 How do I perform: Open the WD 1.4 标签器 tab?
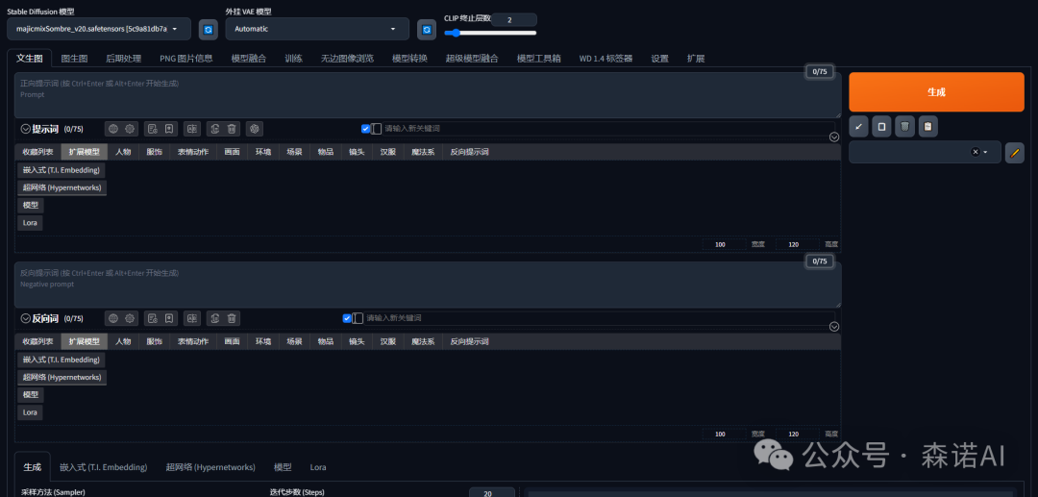[x=605, y=59]
